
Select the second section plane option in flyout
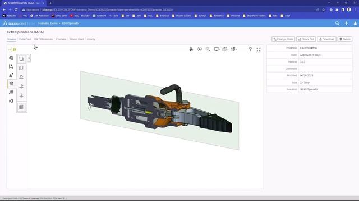click(x=21, y=68)
